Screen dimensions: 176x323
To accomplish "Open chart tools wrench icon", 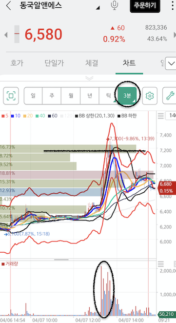I will tap(170, 96).
